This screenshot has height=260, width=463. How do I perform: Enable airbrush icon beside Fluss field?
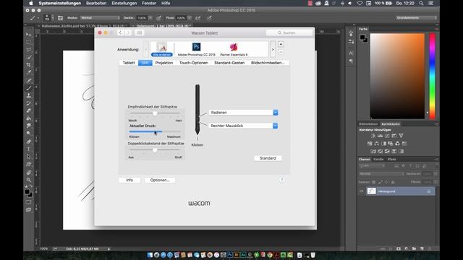click(x=198, y=18)
